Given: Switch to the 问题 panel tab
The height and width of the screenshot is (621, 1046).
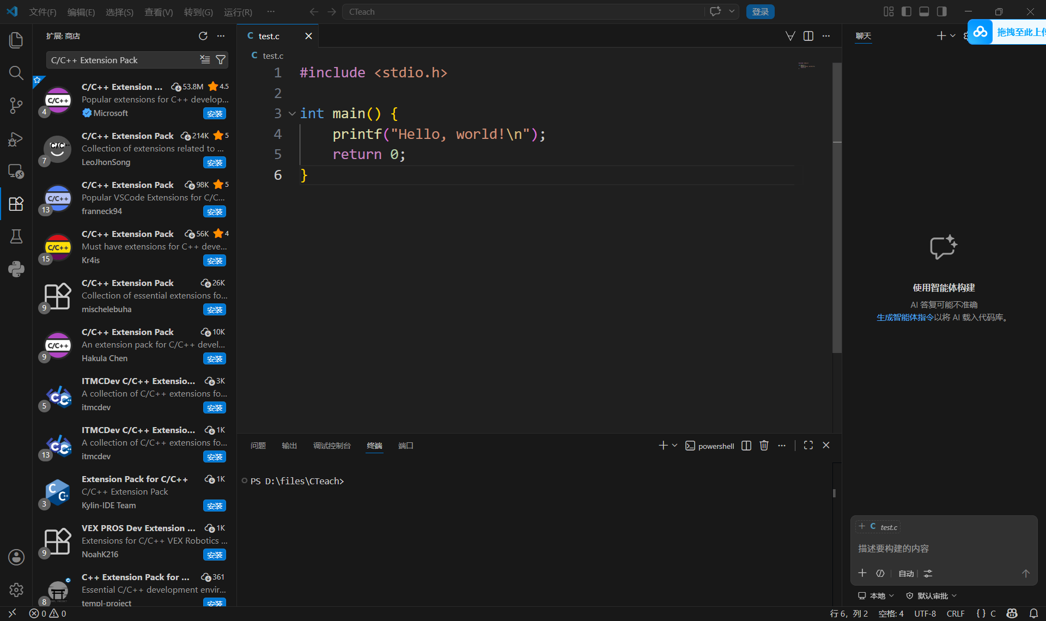Looking at the screenshot, I should [x=258, y=446].
